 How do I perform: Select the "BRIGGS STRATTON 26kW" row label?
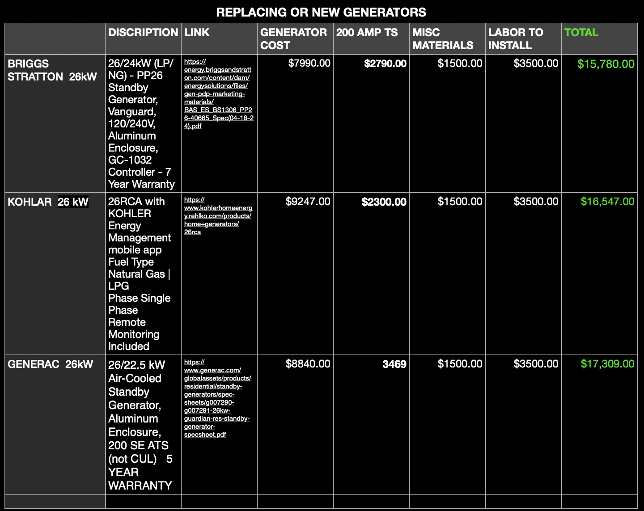[52, 70]
